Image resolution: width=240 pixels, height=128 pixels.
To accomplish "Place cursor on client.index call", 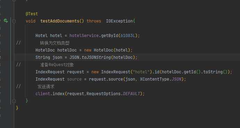I will pos(50,94).
